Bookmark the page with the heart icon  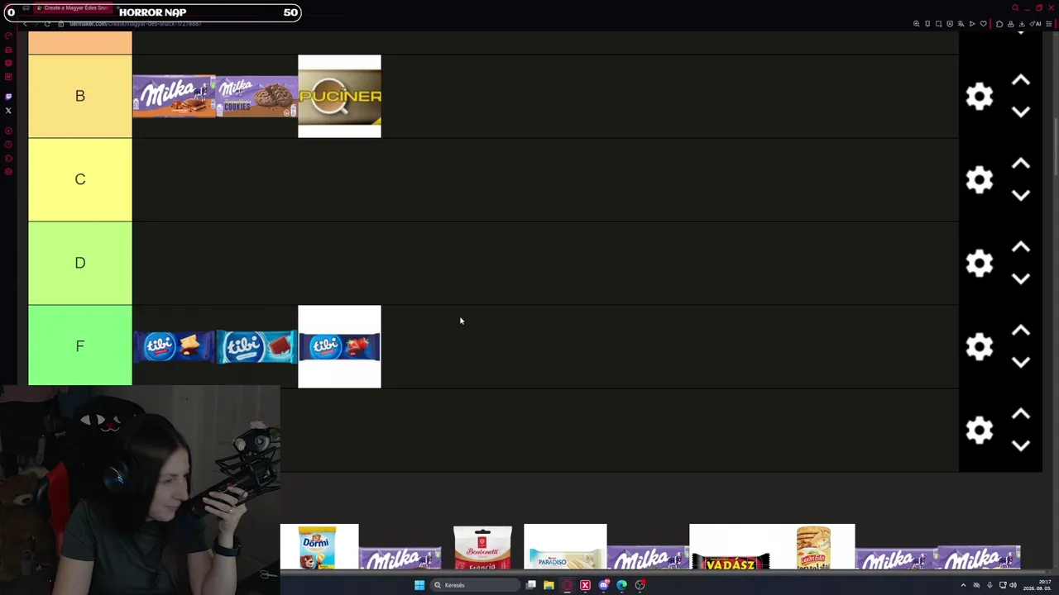click(x=983, y=24)
